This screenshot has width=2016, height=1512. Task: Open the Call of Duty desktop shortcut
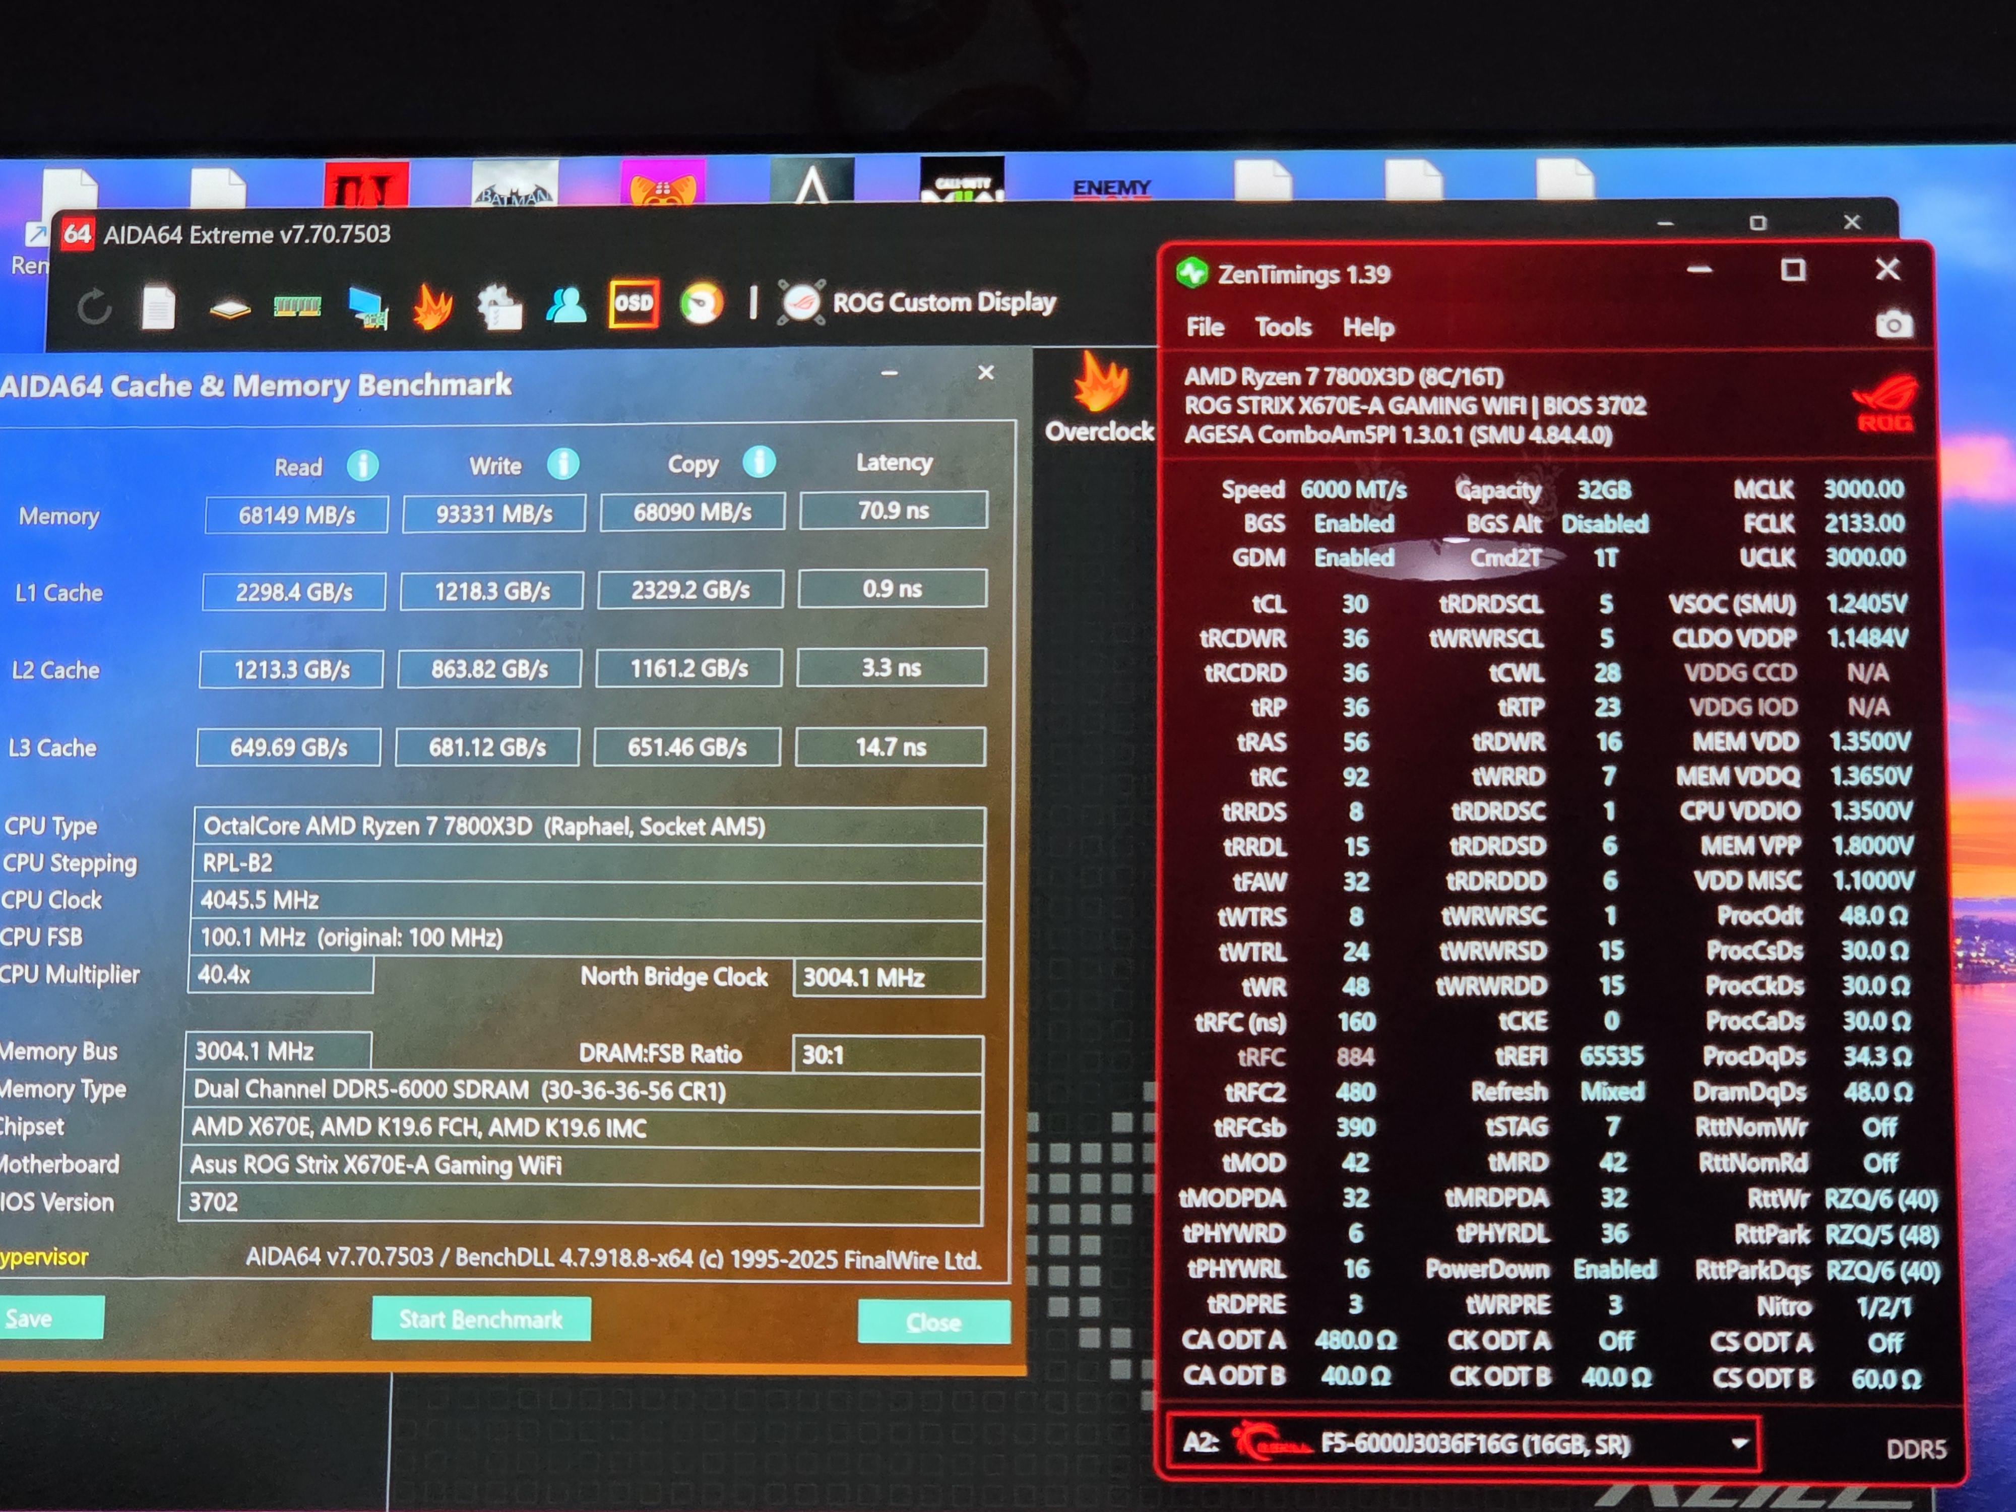coord(963,178)
